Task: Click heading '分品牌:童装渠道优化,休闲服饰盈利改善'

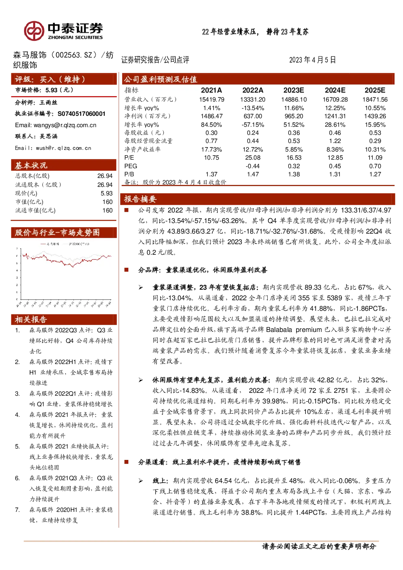Action: (x=202, y=270)
